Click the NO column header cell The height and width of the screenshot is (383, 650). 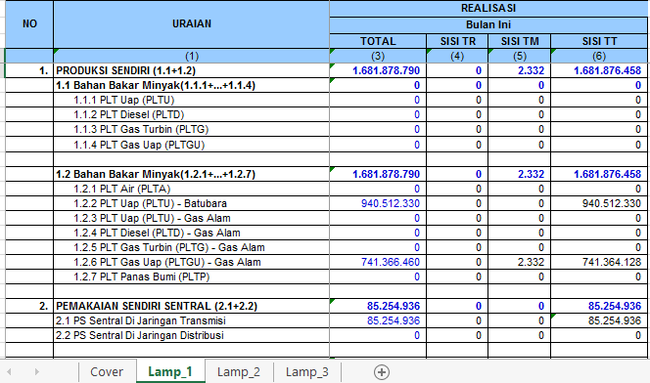tap(29, 24)
